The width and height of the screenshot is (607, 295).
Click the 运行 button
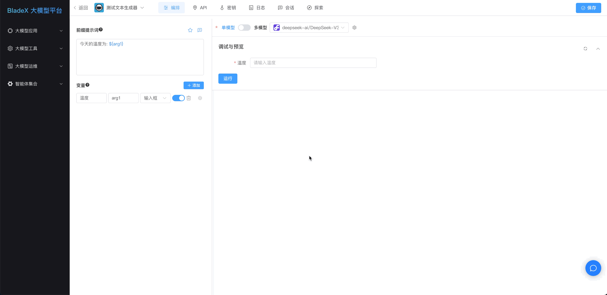[x=228, y=79]
